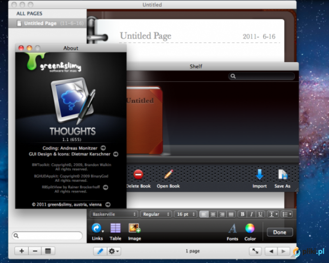Open link arrow next to Dietmar Kerschner

pos(116,154)
